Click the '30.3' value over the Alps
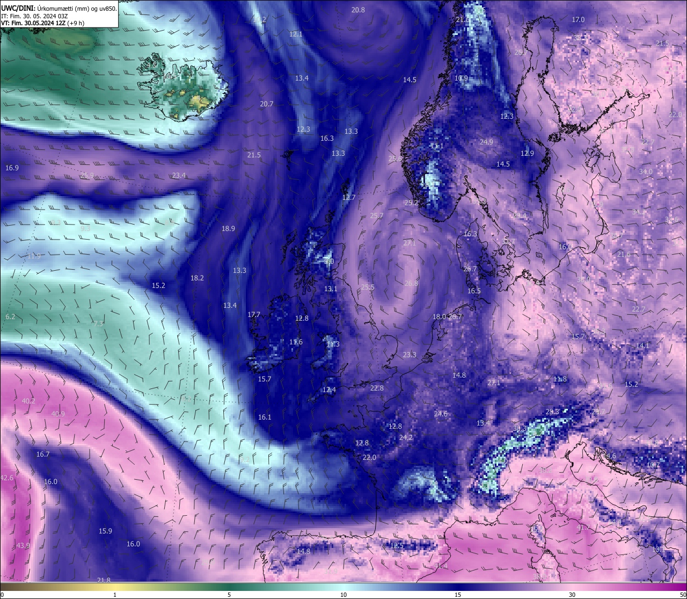 520,429
